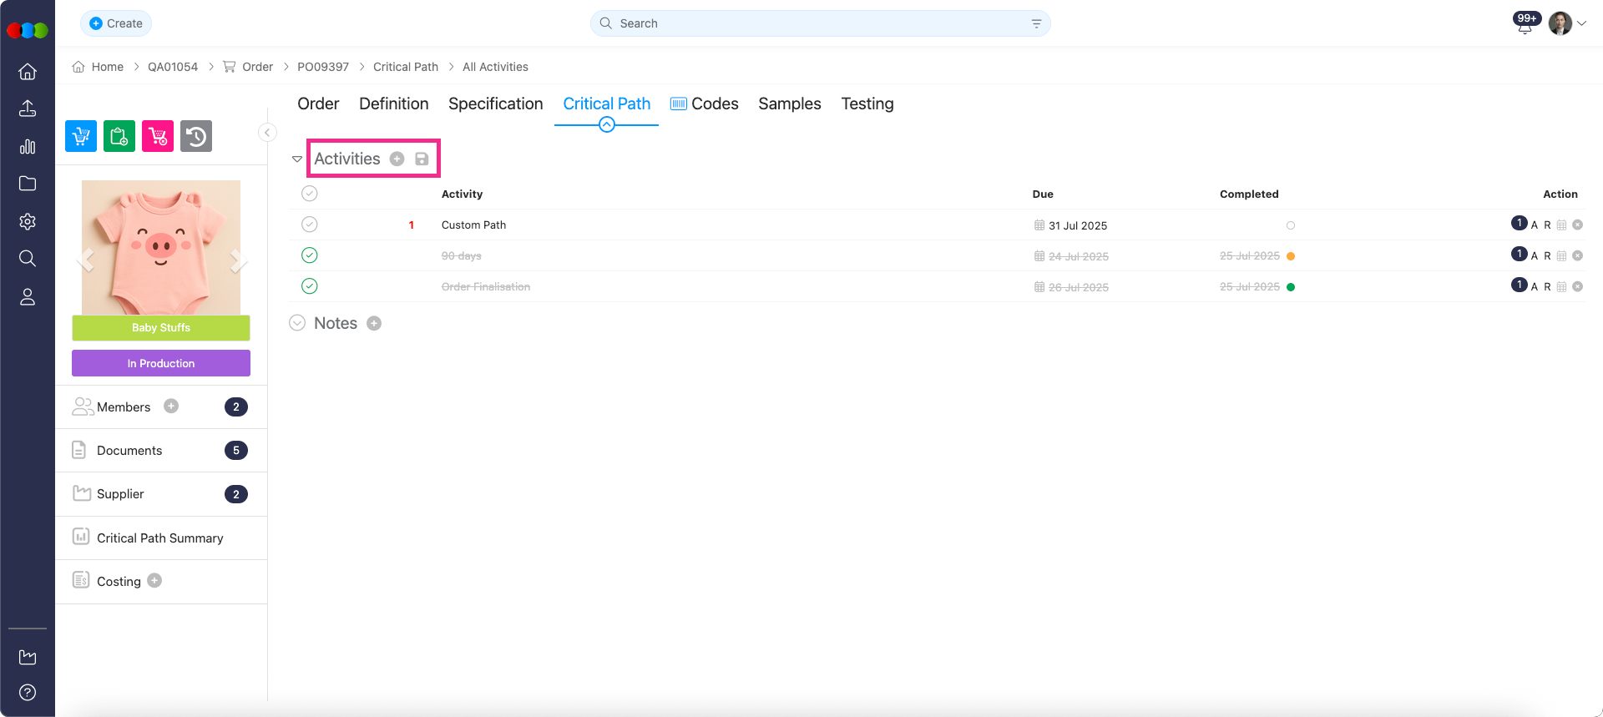Toggle completion check for Custom Path
Screen dimensions: 1603x717
click(x=310, y=225)
